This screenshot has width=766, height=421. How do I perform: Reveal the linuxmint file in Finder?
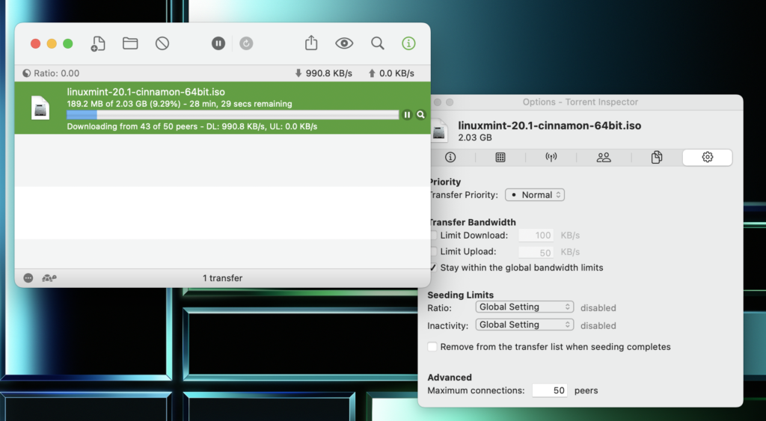(x=420, y=114)
